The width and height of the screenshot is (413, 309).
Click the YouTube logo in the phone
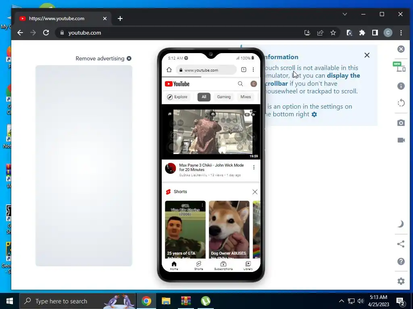[x=177, y=84]
